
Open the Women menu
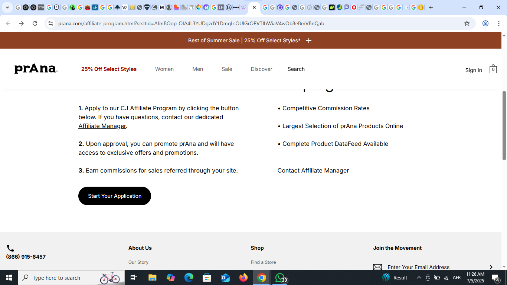[164, 69]
